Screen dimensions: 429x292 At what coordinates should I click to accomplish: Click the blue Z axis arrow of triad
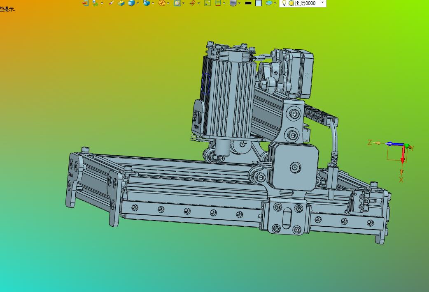pos(394,144)
